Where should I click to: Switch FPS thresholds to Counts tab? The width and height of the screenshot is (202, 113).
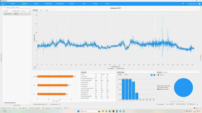pyautogui.click(x=126, y=75)
